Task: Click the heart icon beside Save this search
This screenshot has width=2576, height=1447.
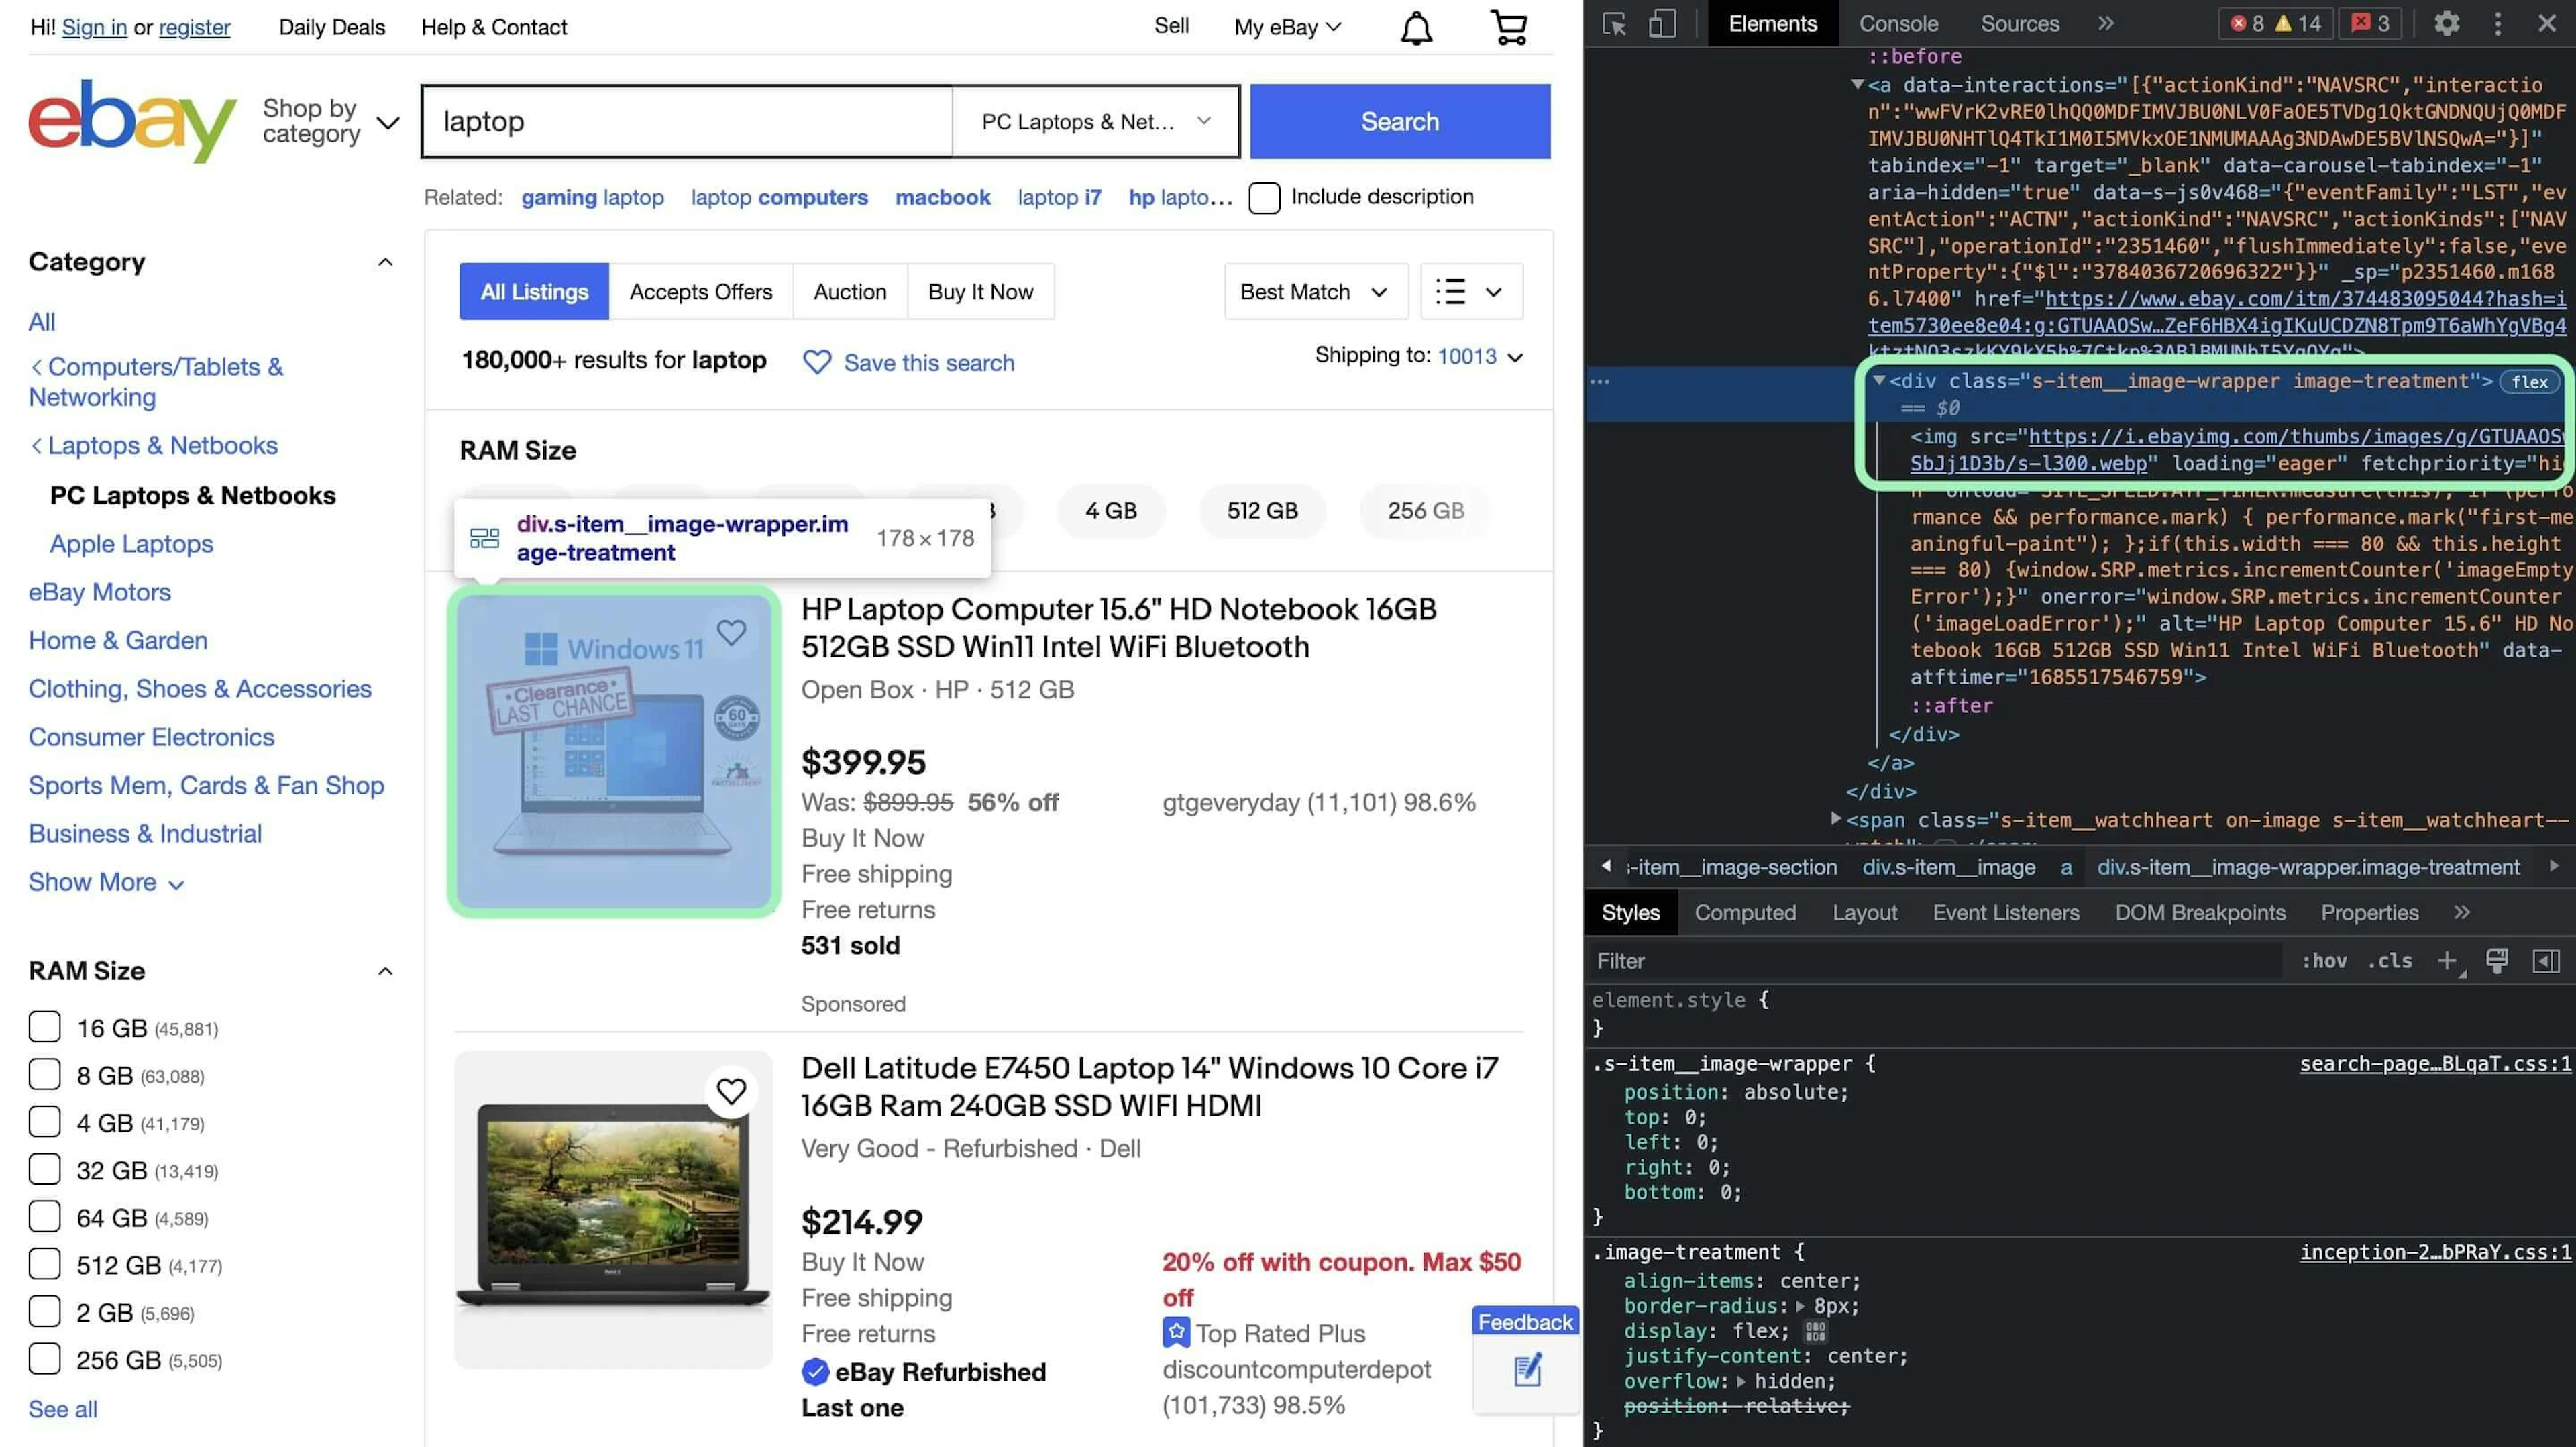Action: [817, 362]
